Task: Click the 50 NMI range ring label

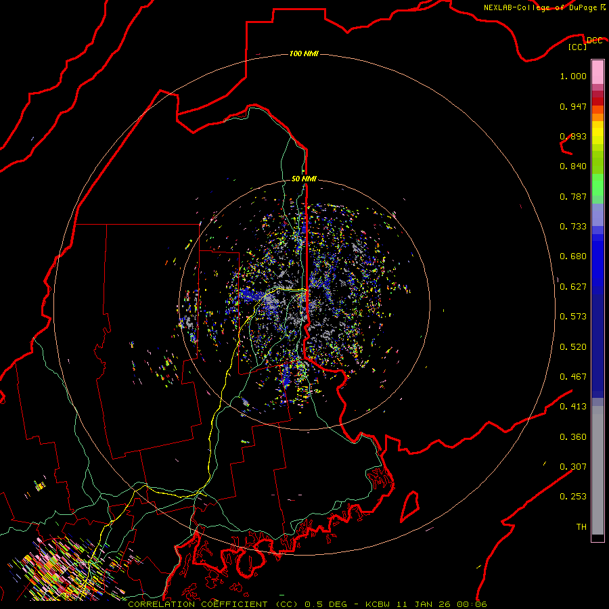Action: (x=304, y=179)
